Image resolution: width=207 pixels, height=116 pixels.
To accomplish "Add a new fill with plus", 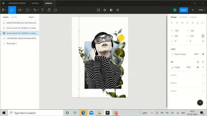I will [203, 62].
